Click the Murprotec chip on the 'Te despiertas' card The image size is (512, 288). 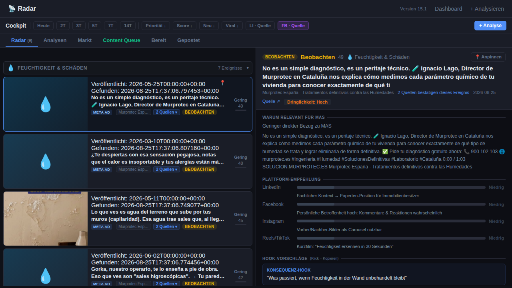click(134, 170)
